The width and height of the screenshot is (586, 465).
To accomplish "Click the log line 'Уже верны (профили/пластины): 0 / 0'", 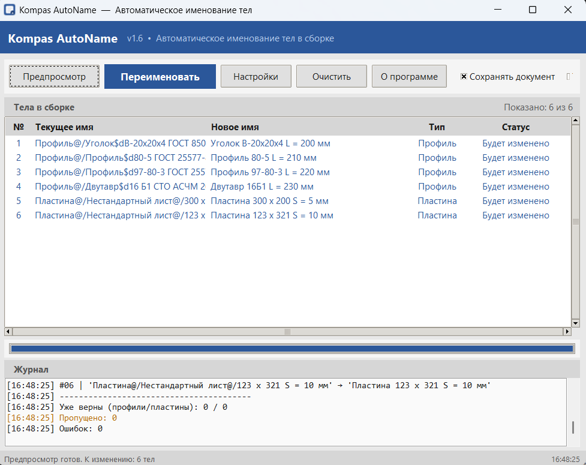I will click(x=118, y=407).
